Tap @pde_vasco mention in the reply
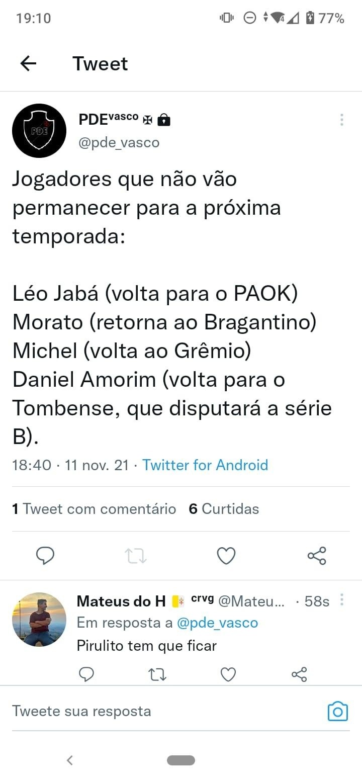The height and width of the screenshot is (782, 362). pyautogui.click(x=217, y=623)
